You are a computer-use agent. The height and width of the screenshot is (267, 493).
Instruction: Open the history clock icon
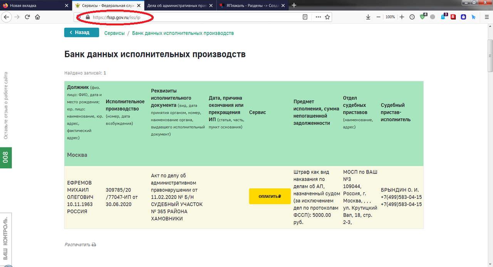412,17
